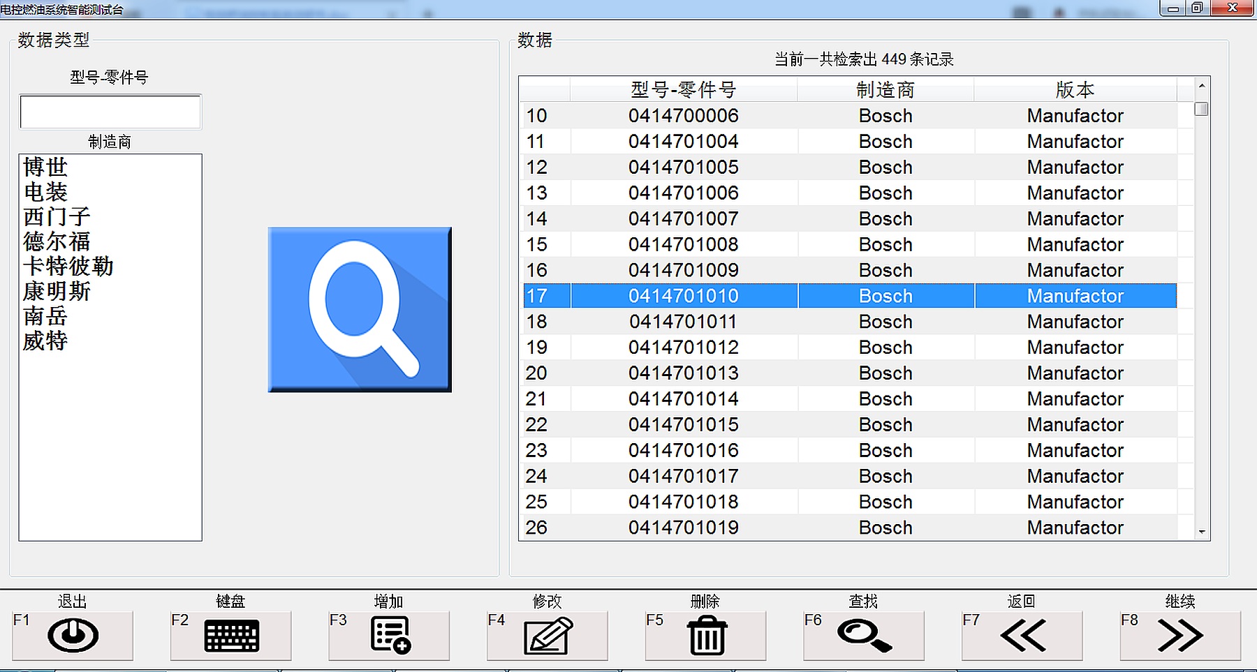Select part number 0414700006

pos(684,116)
